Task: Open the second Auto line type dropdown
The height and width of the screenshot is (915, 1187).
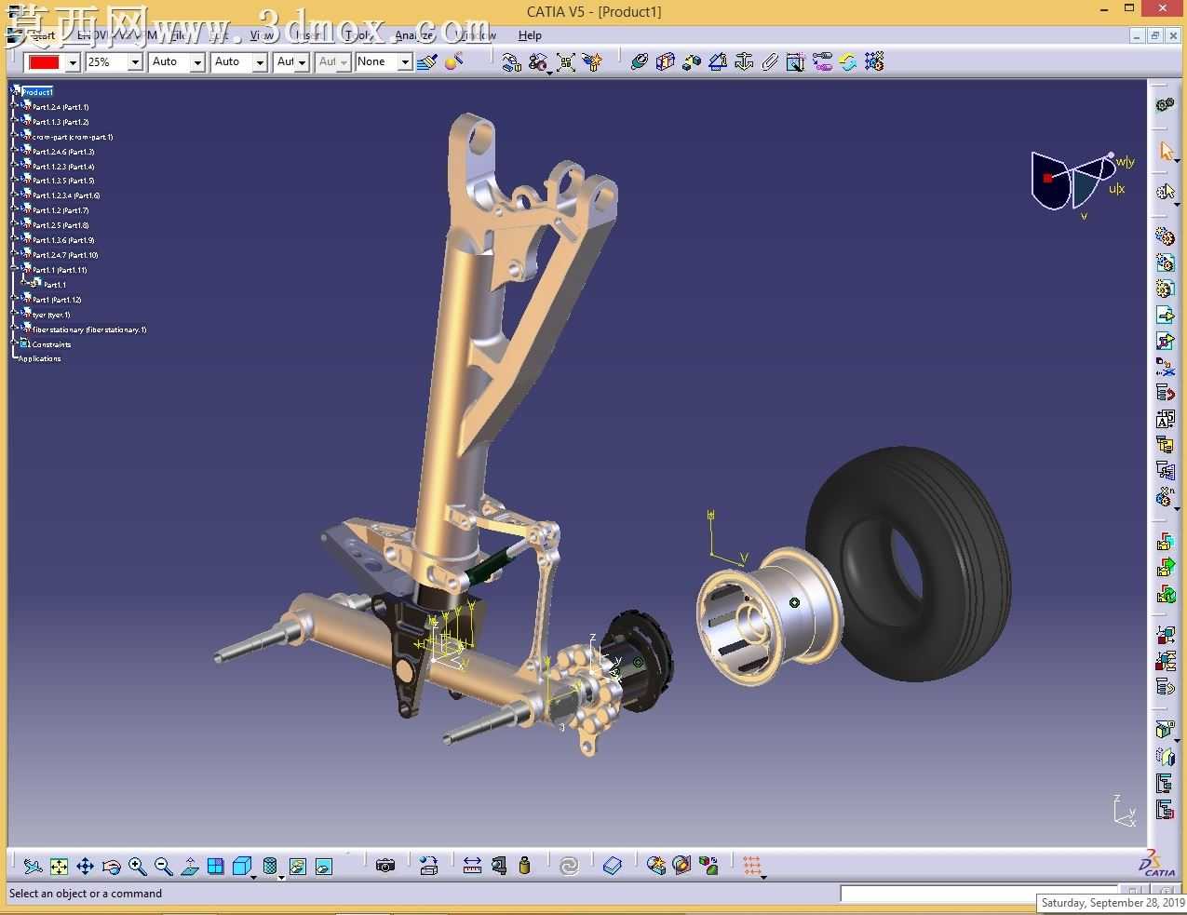Action: click(x=260, y=62)
